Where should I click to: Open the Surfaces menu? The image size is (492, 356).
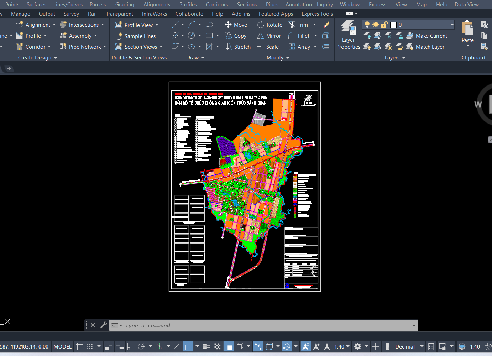pos(36,4)
